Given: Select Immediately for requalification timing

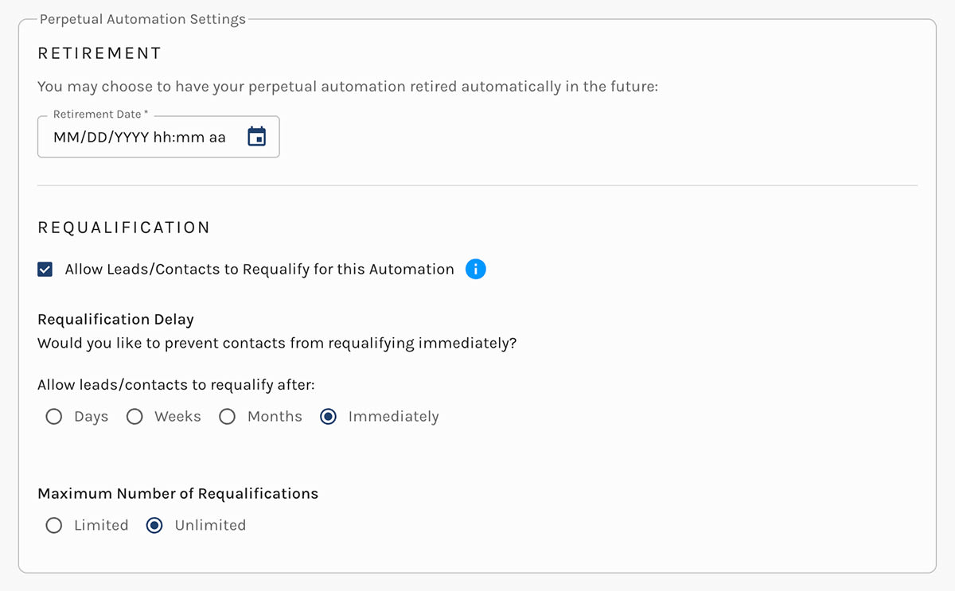Looking at the screenshot, I should point(329,416).
